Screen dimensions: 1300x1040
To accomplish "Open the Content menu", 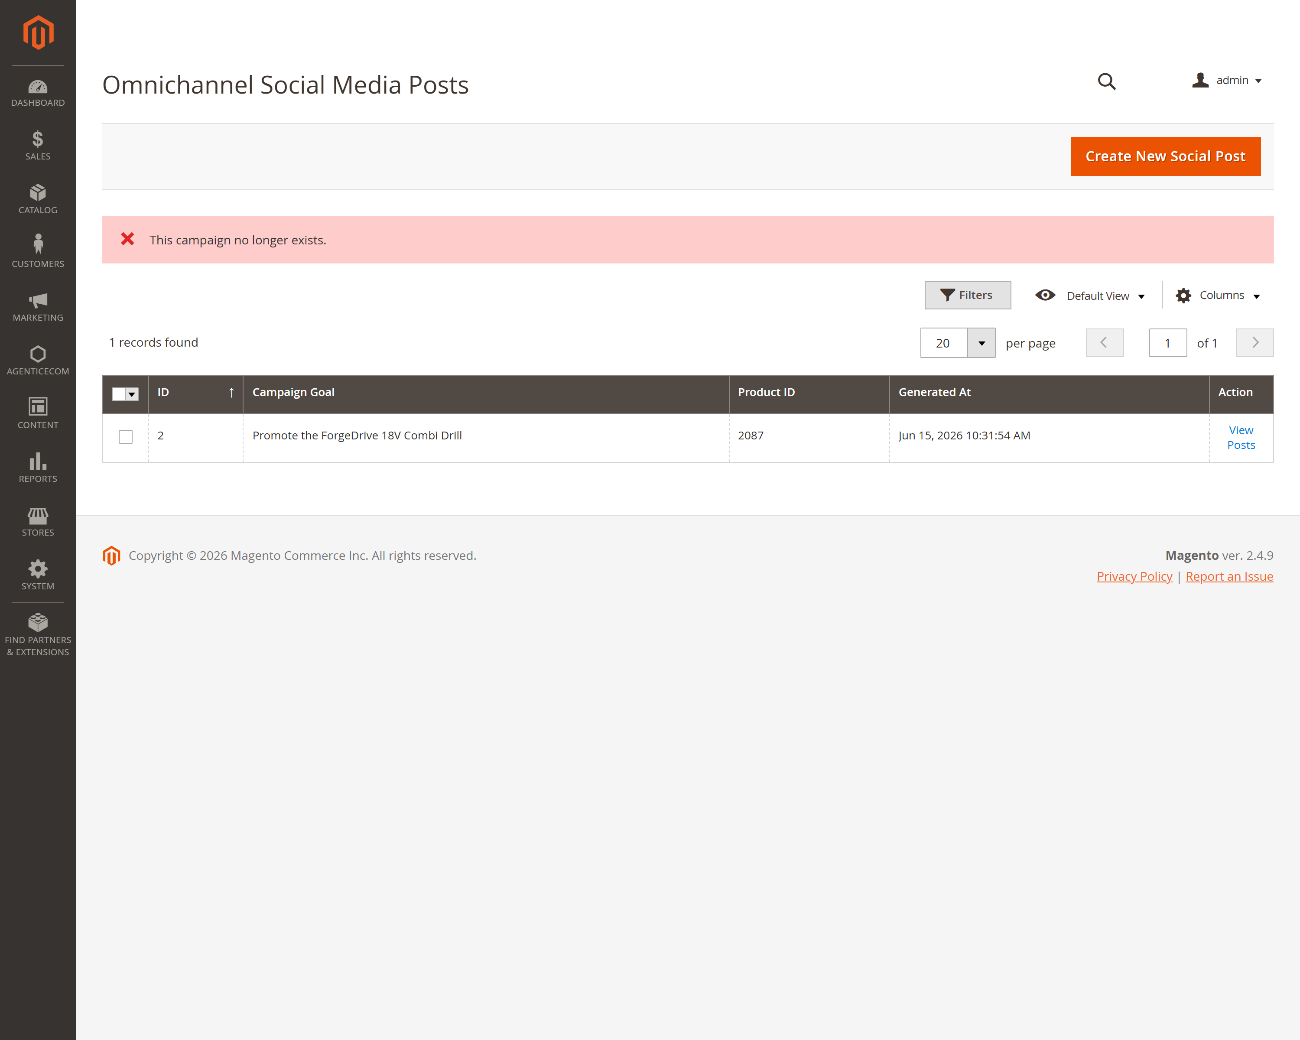I will tap(38, 414).
